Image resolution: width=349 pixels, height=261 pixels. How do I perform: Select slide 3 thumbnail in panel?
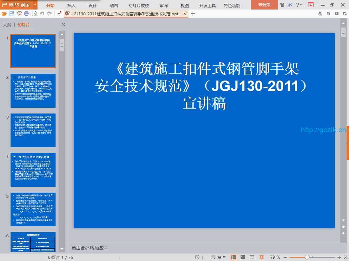pos(33,130)
